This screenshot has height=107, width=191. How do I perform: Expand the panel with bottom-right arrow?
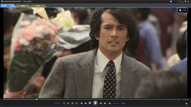(x=186, y=103)
